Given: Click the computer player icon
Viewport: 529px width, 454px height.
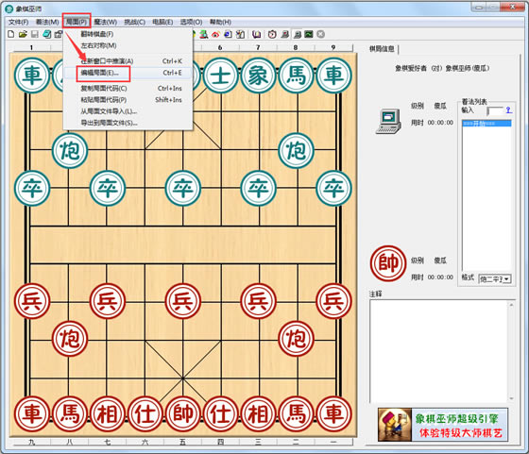Looking at the screenshot, I should point(388,122).
